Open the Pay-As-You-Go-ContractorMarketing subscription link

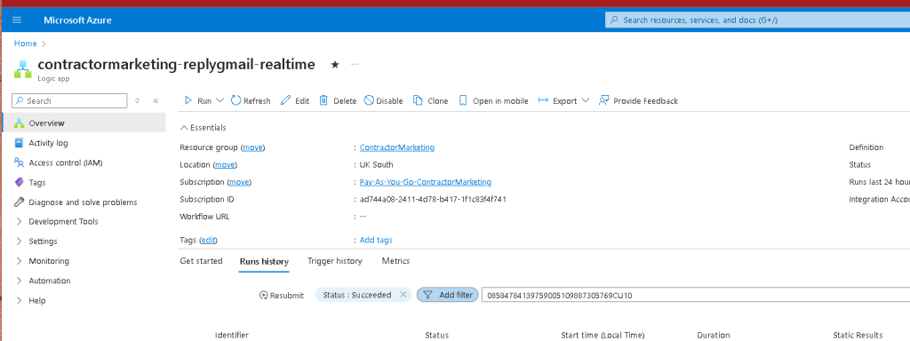pos(426,182)
